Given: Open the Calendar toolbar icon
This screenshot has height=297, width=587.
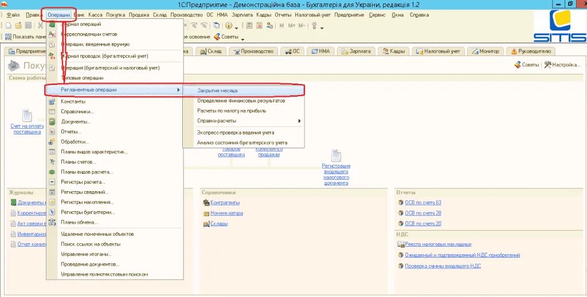Looking at the screenshot, I should point(260,26).
